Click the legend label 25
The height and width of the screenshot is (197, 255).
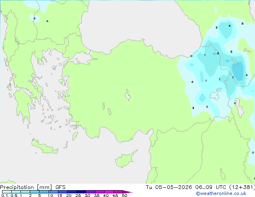click(x=78, y=195)
